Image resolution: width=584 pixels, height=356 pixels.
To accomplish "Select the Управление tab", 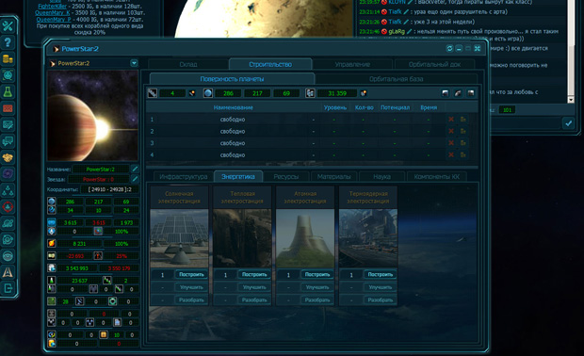I will (352, 64).
